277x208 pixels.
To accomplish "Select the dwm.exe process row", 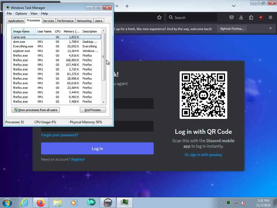I will tap(56, 42).
